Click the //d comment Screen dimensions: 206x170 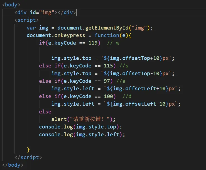pyautogui.click(x=127, y=96)
